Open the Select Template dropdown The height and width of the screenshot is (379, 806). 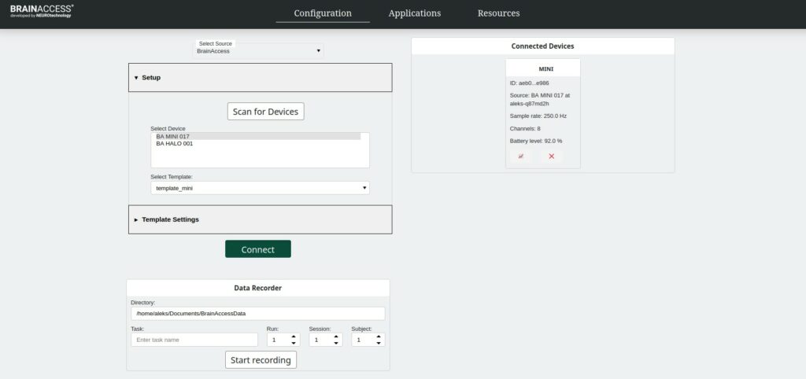pos(260,188)
